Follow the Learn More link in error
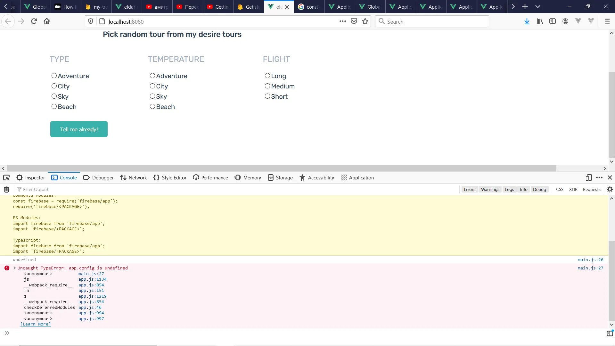This screenshot has width=615, height=346. [x=36, y=324]
